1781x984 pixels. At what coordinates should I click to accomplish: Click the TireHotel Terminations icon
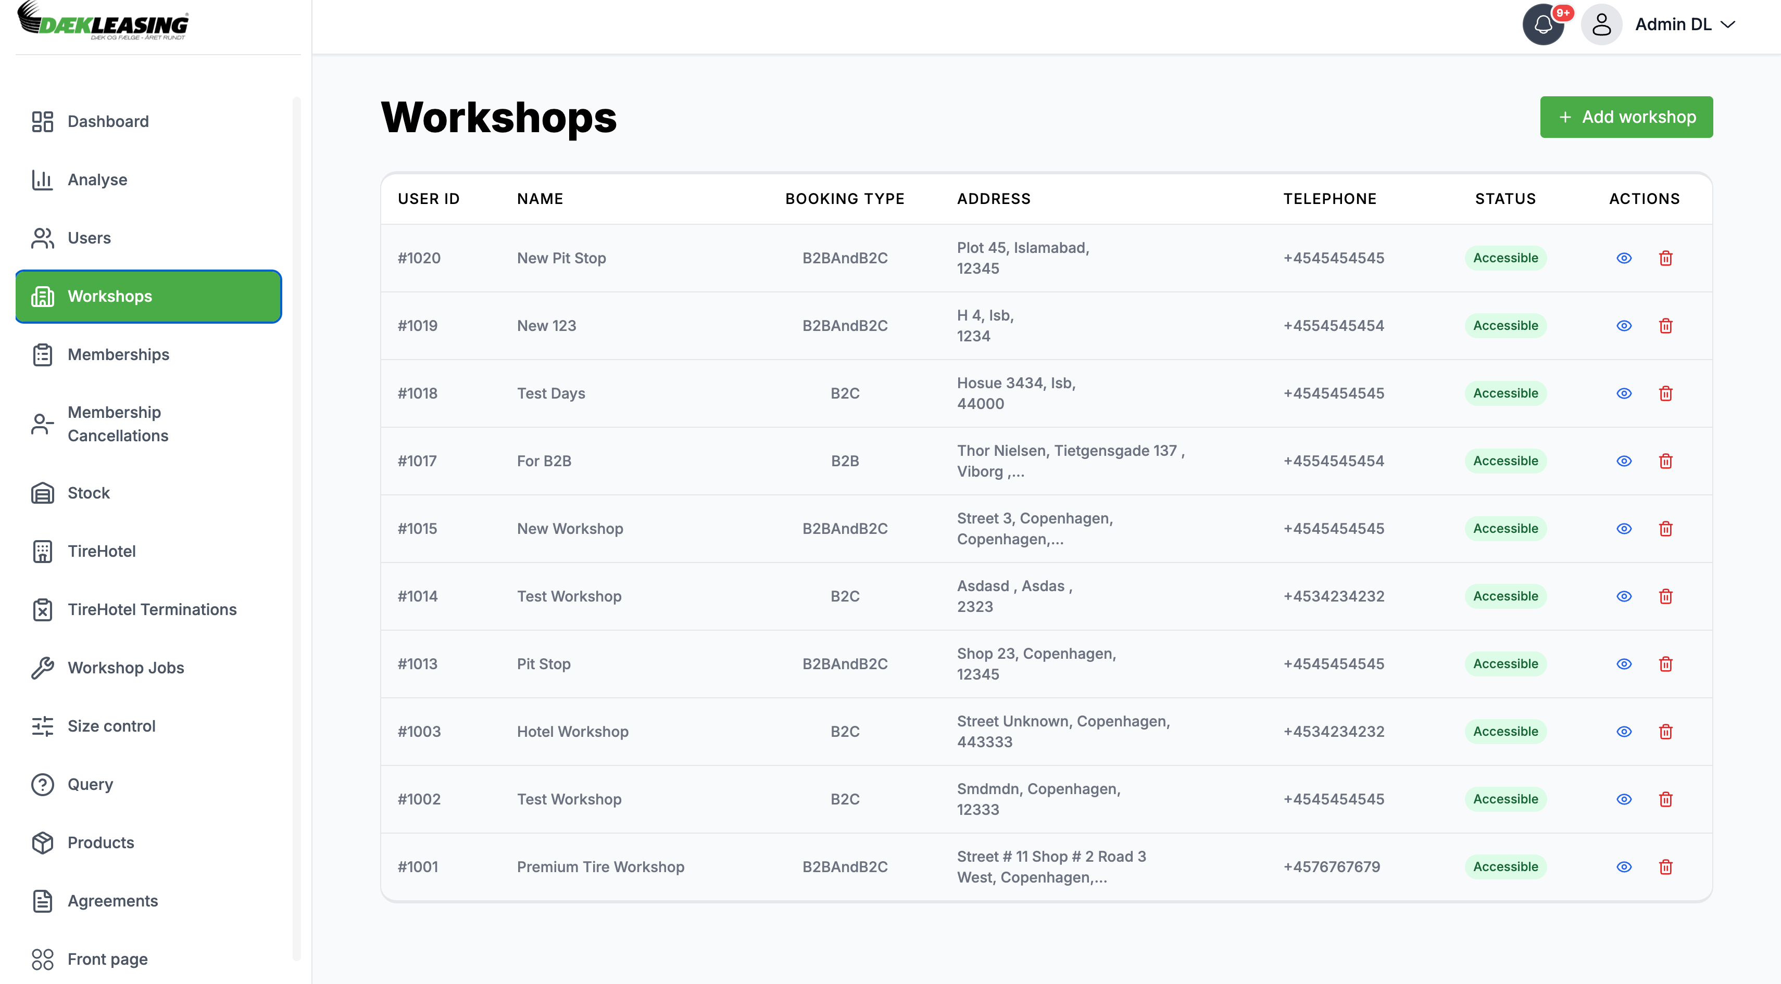(42, 609)
